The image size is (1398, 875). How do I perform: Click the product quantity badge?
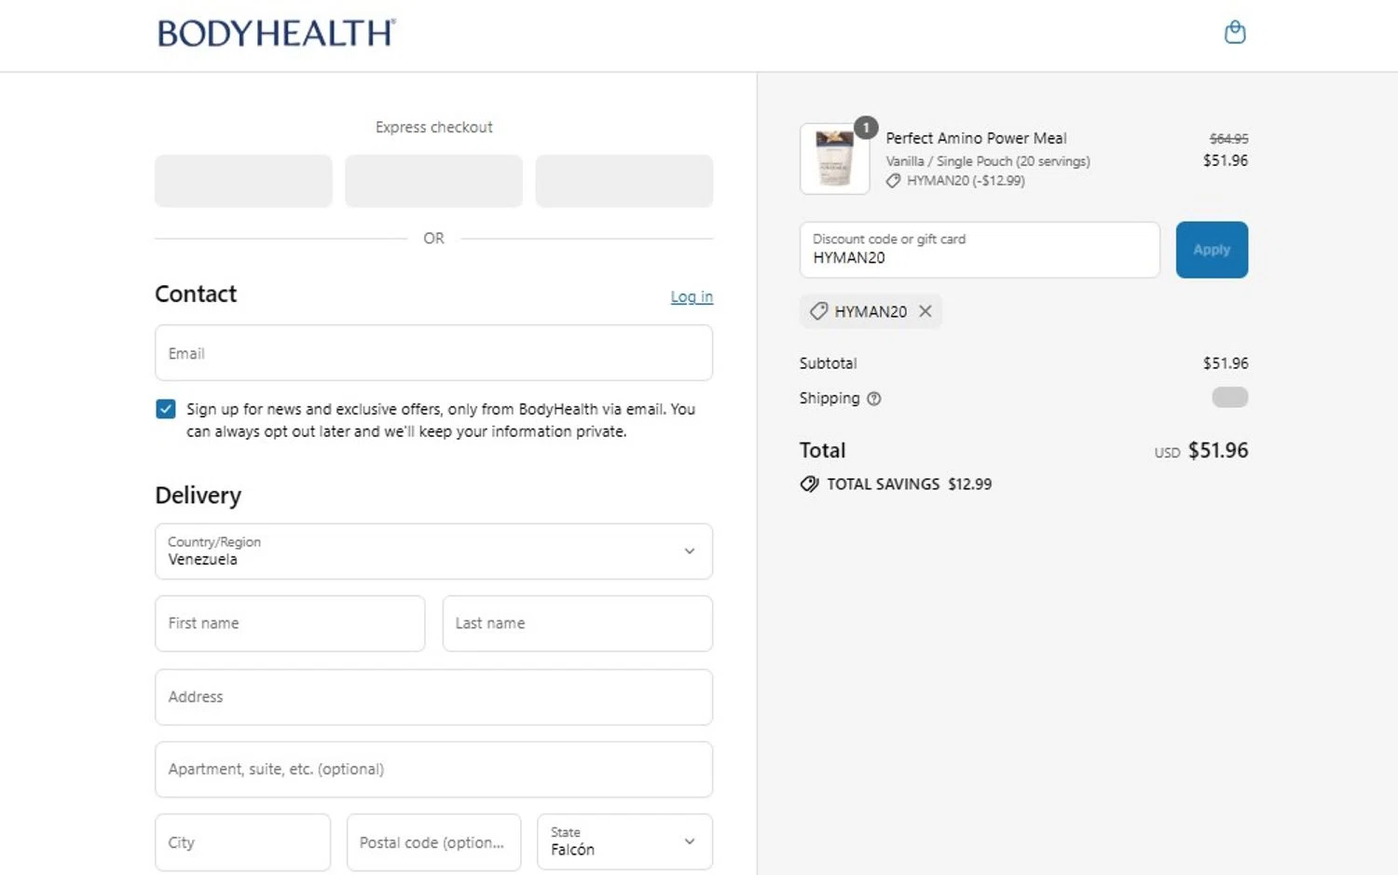(866, 128)
